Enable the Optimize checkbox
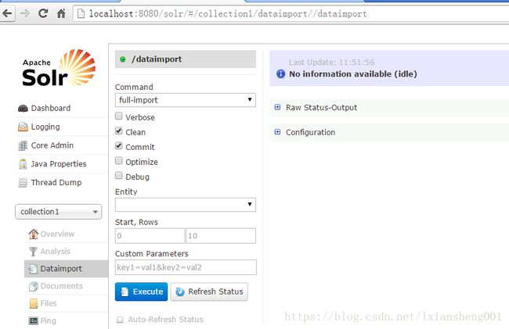 [x=119, y=161]
